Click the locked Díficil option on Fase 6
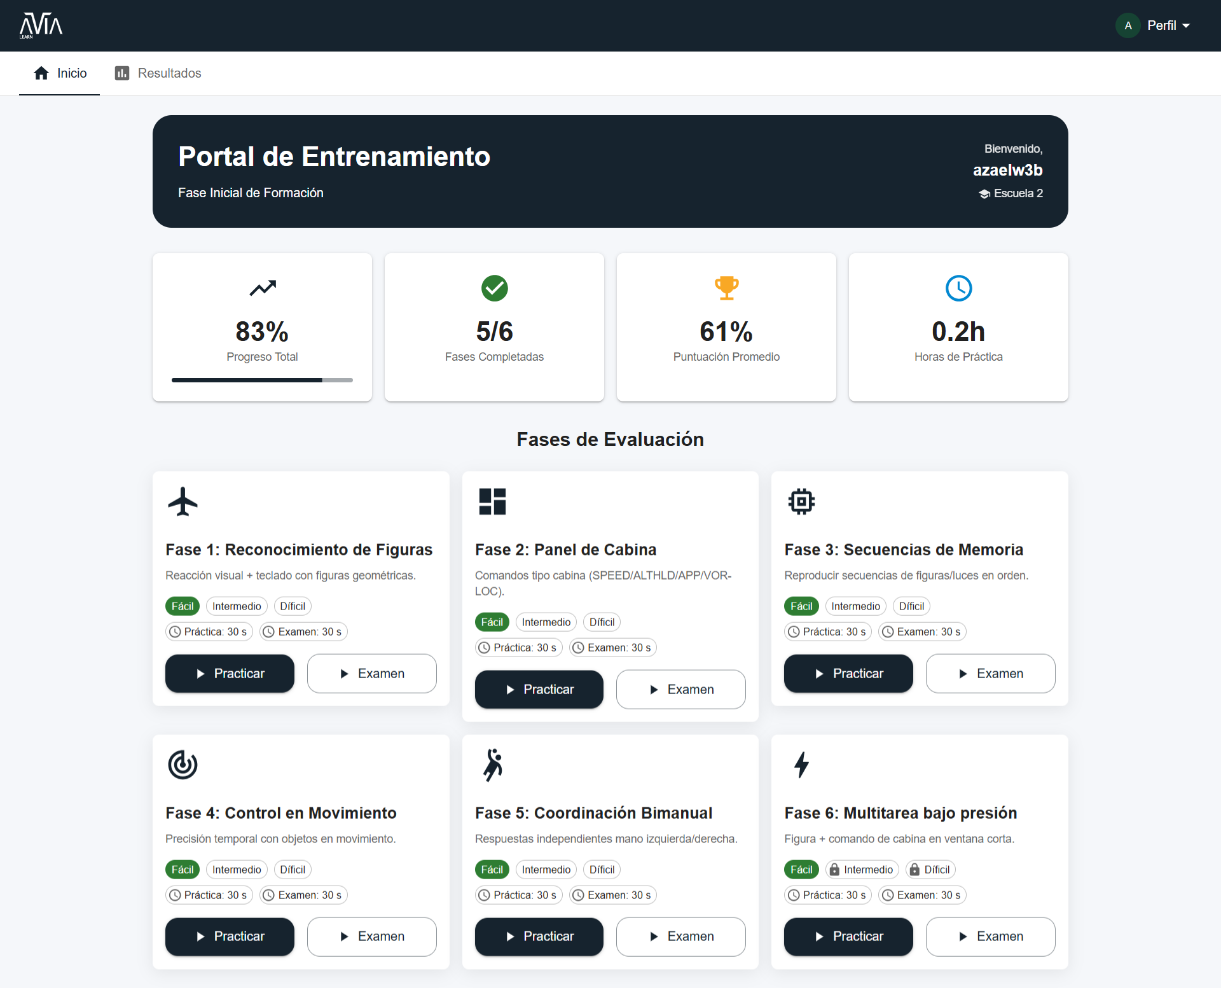This screenshot has width=1221, height=988. [x=929, y=869]
